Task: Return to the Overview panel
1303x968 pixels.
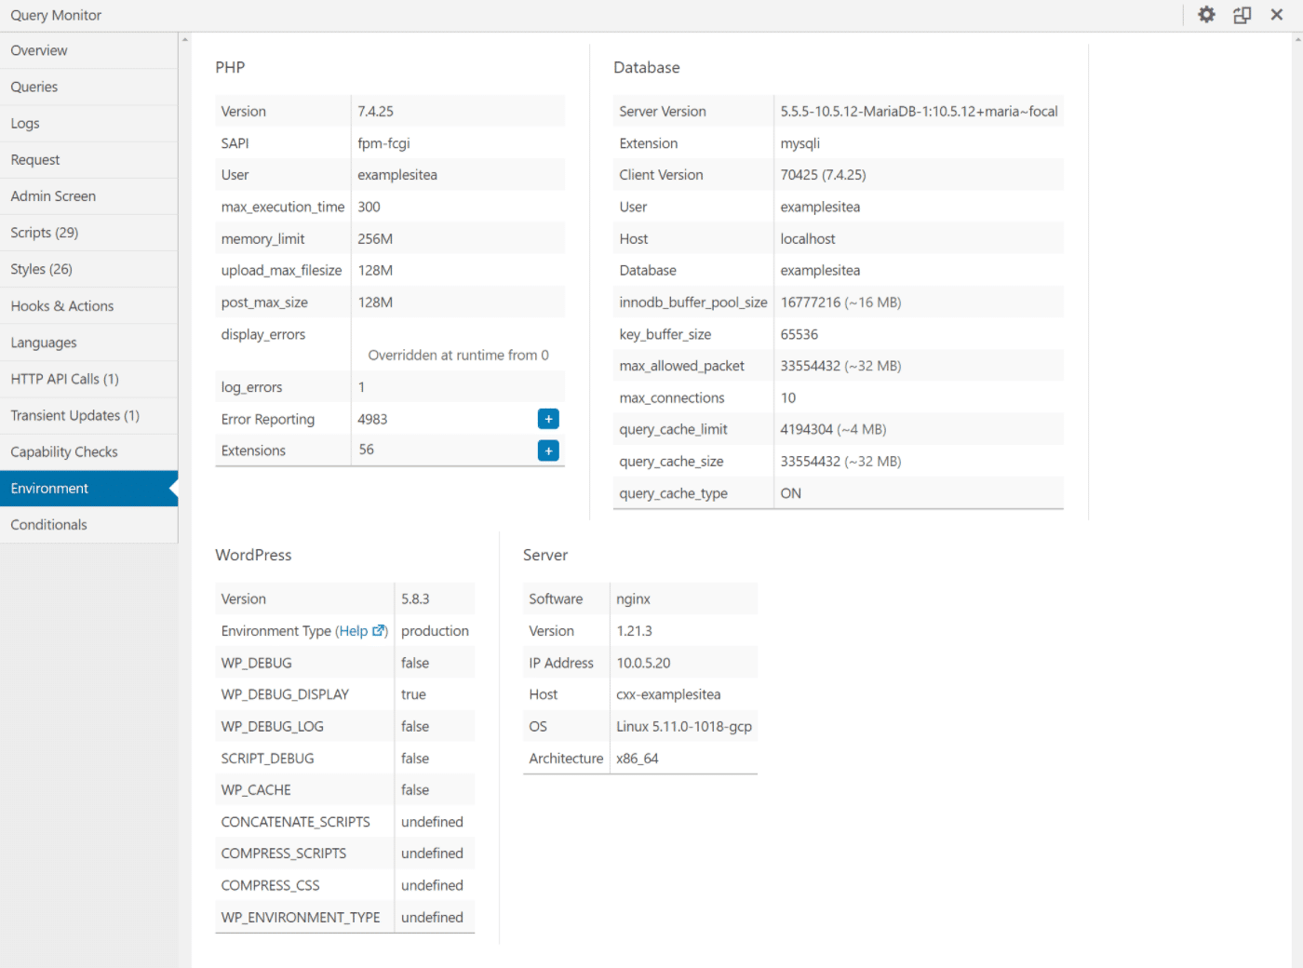Action: (38, 50)
